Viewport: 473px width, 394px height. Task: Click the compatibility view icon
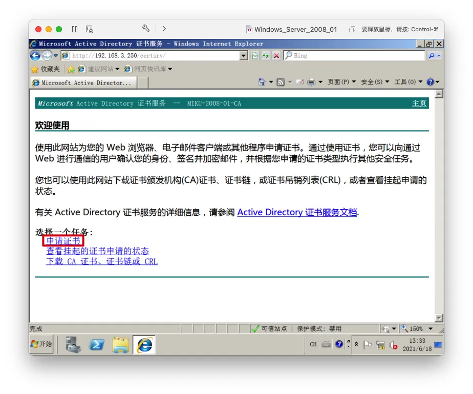click(x=255, y=55)
